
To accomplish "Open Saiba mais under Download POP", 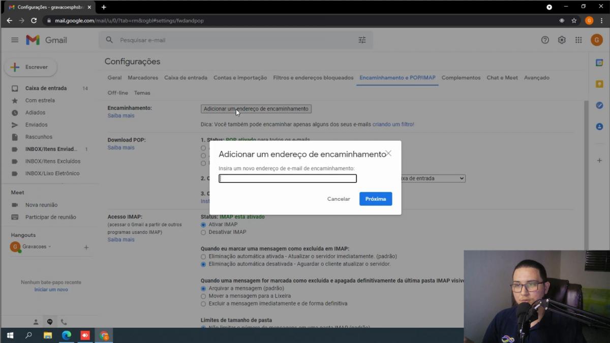I will tap(121, 148).
